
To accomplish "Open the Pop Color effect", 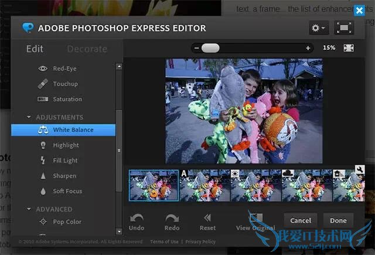I will pos(67,222).
